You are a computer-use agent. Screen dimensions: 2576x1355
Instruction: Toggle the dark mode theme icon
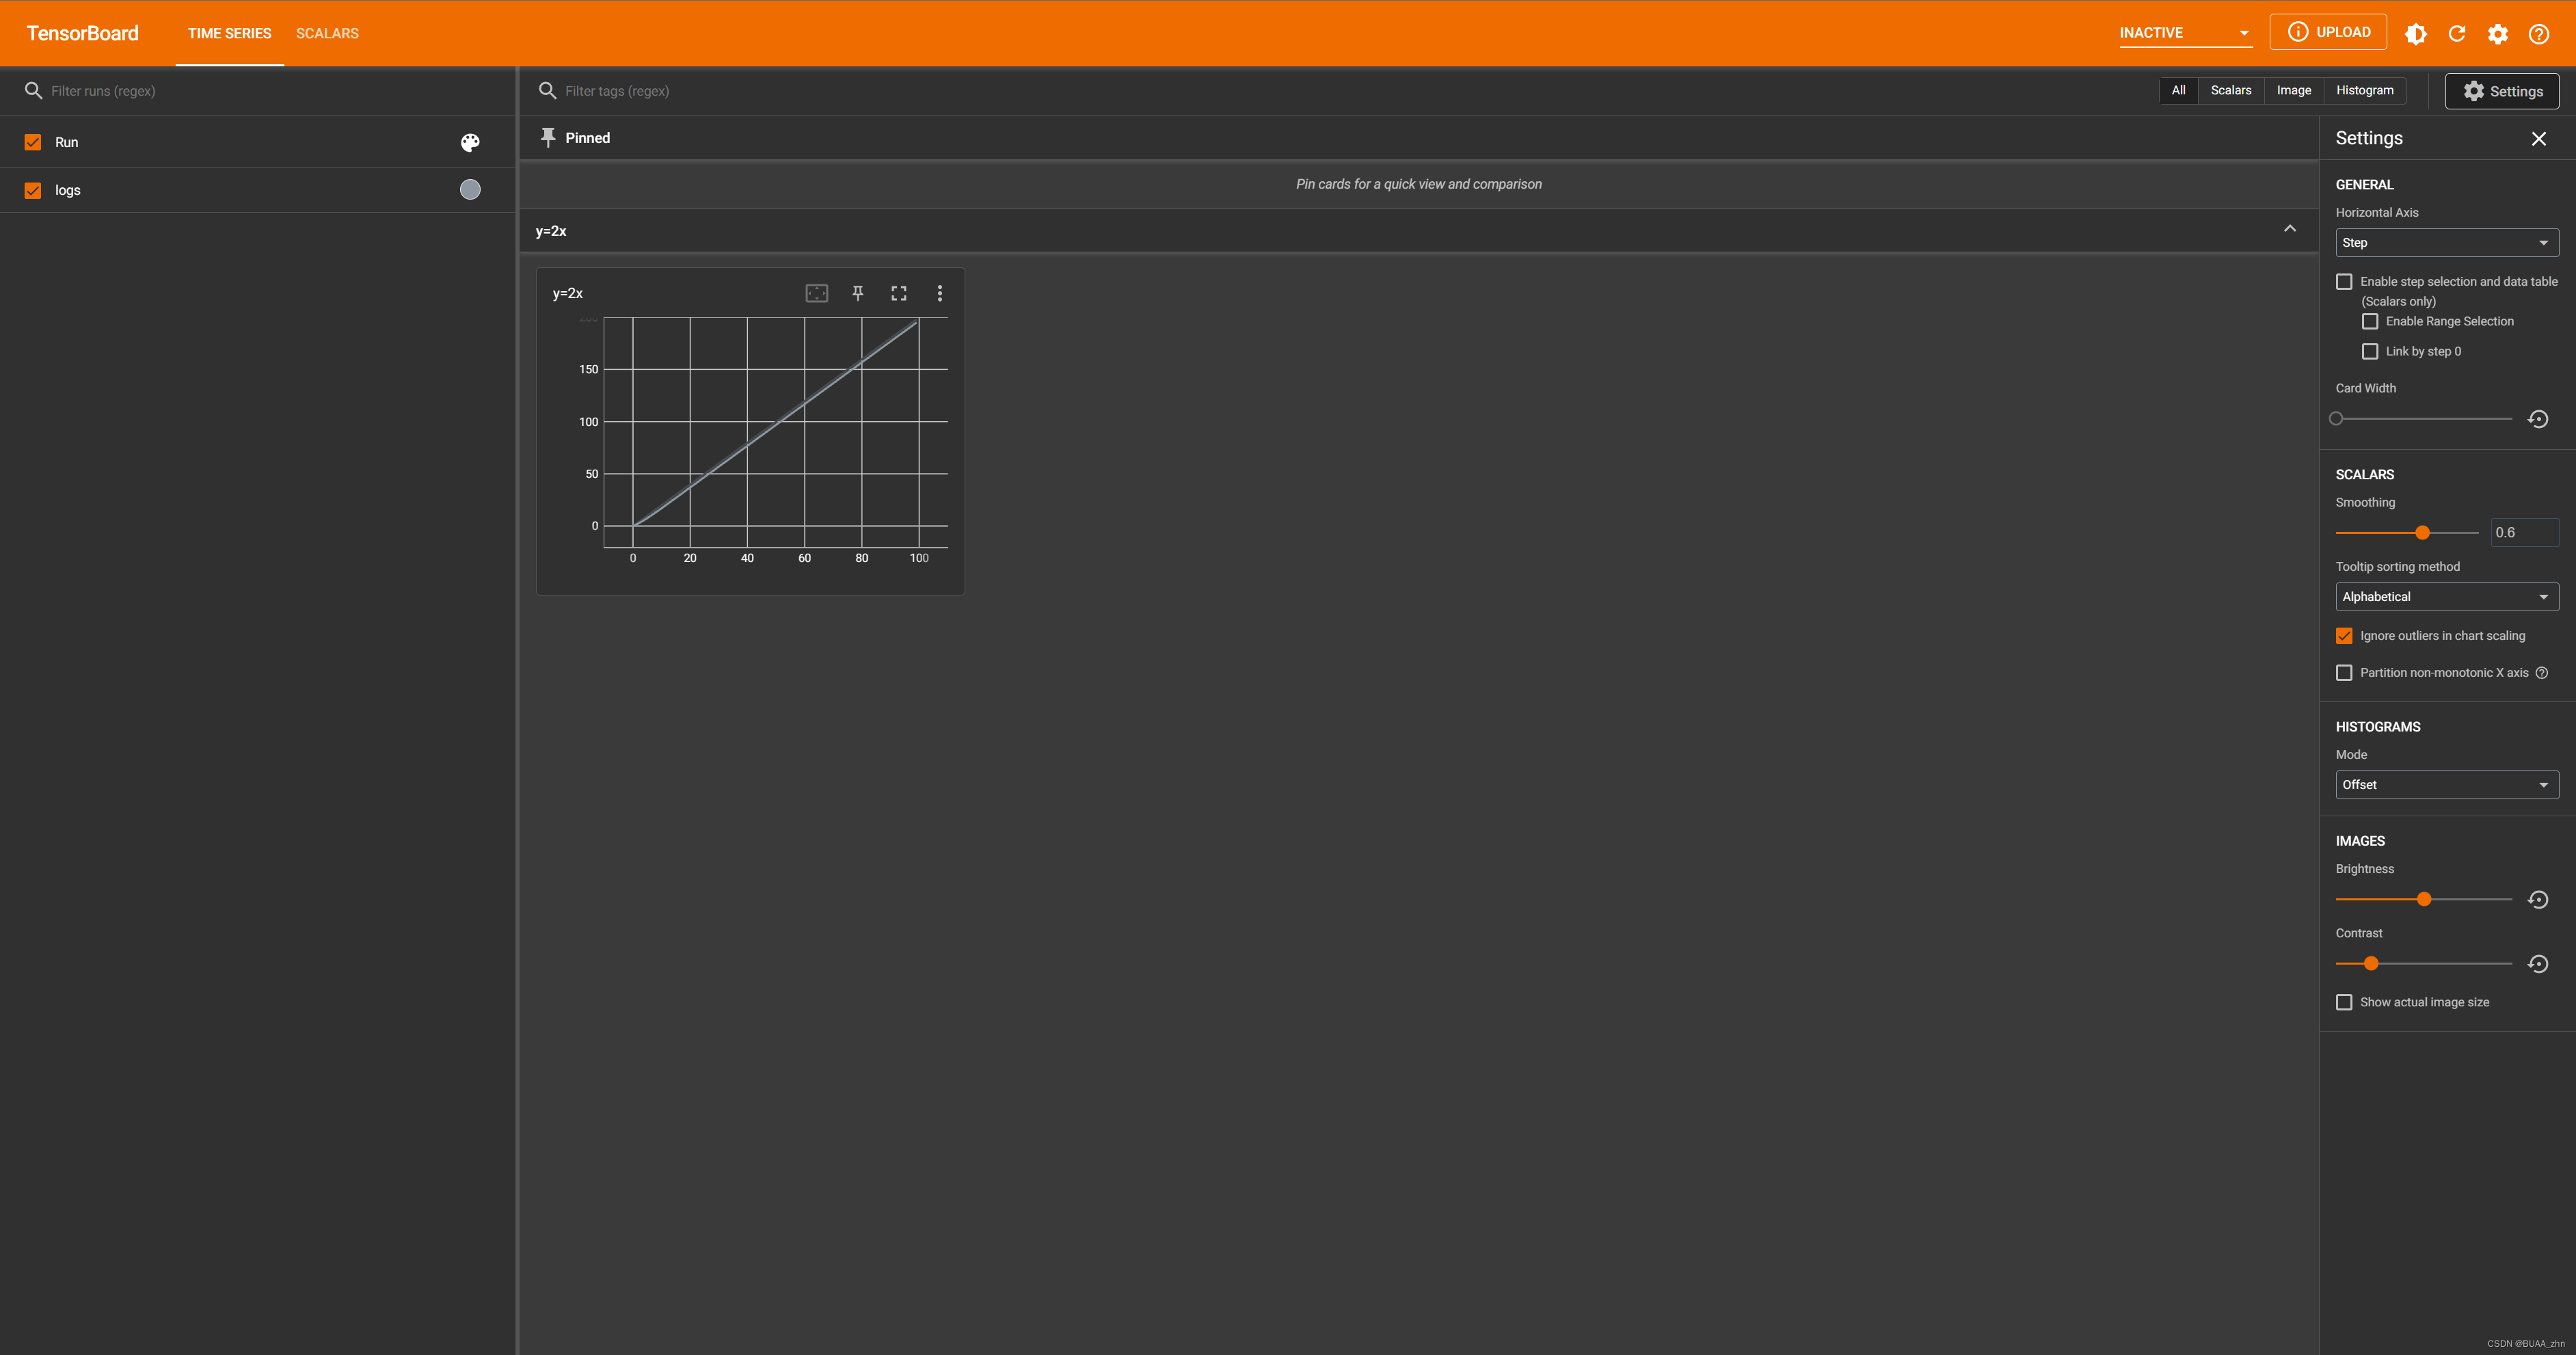(2415, 34)
